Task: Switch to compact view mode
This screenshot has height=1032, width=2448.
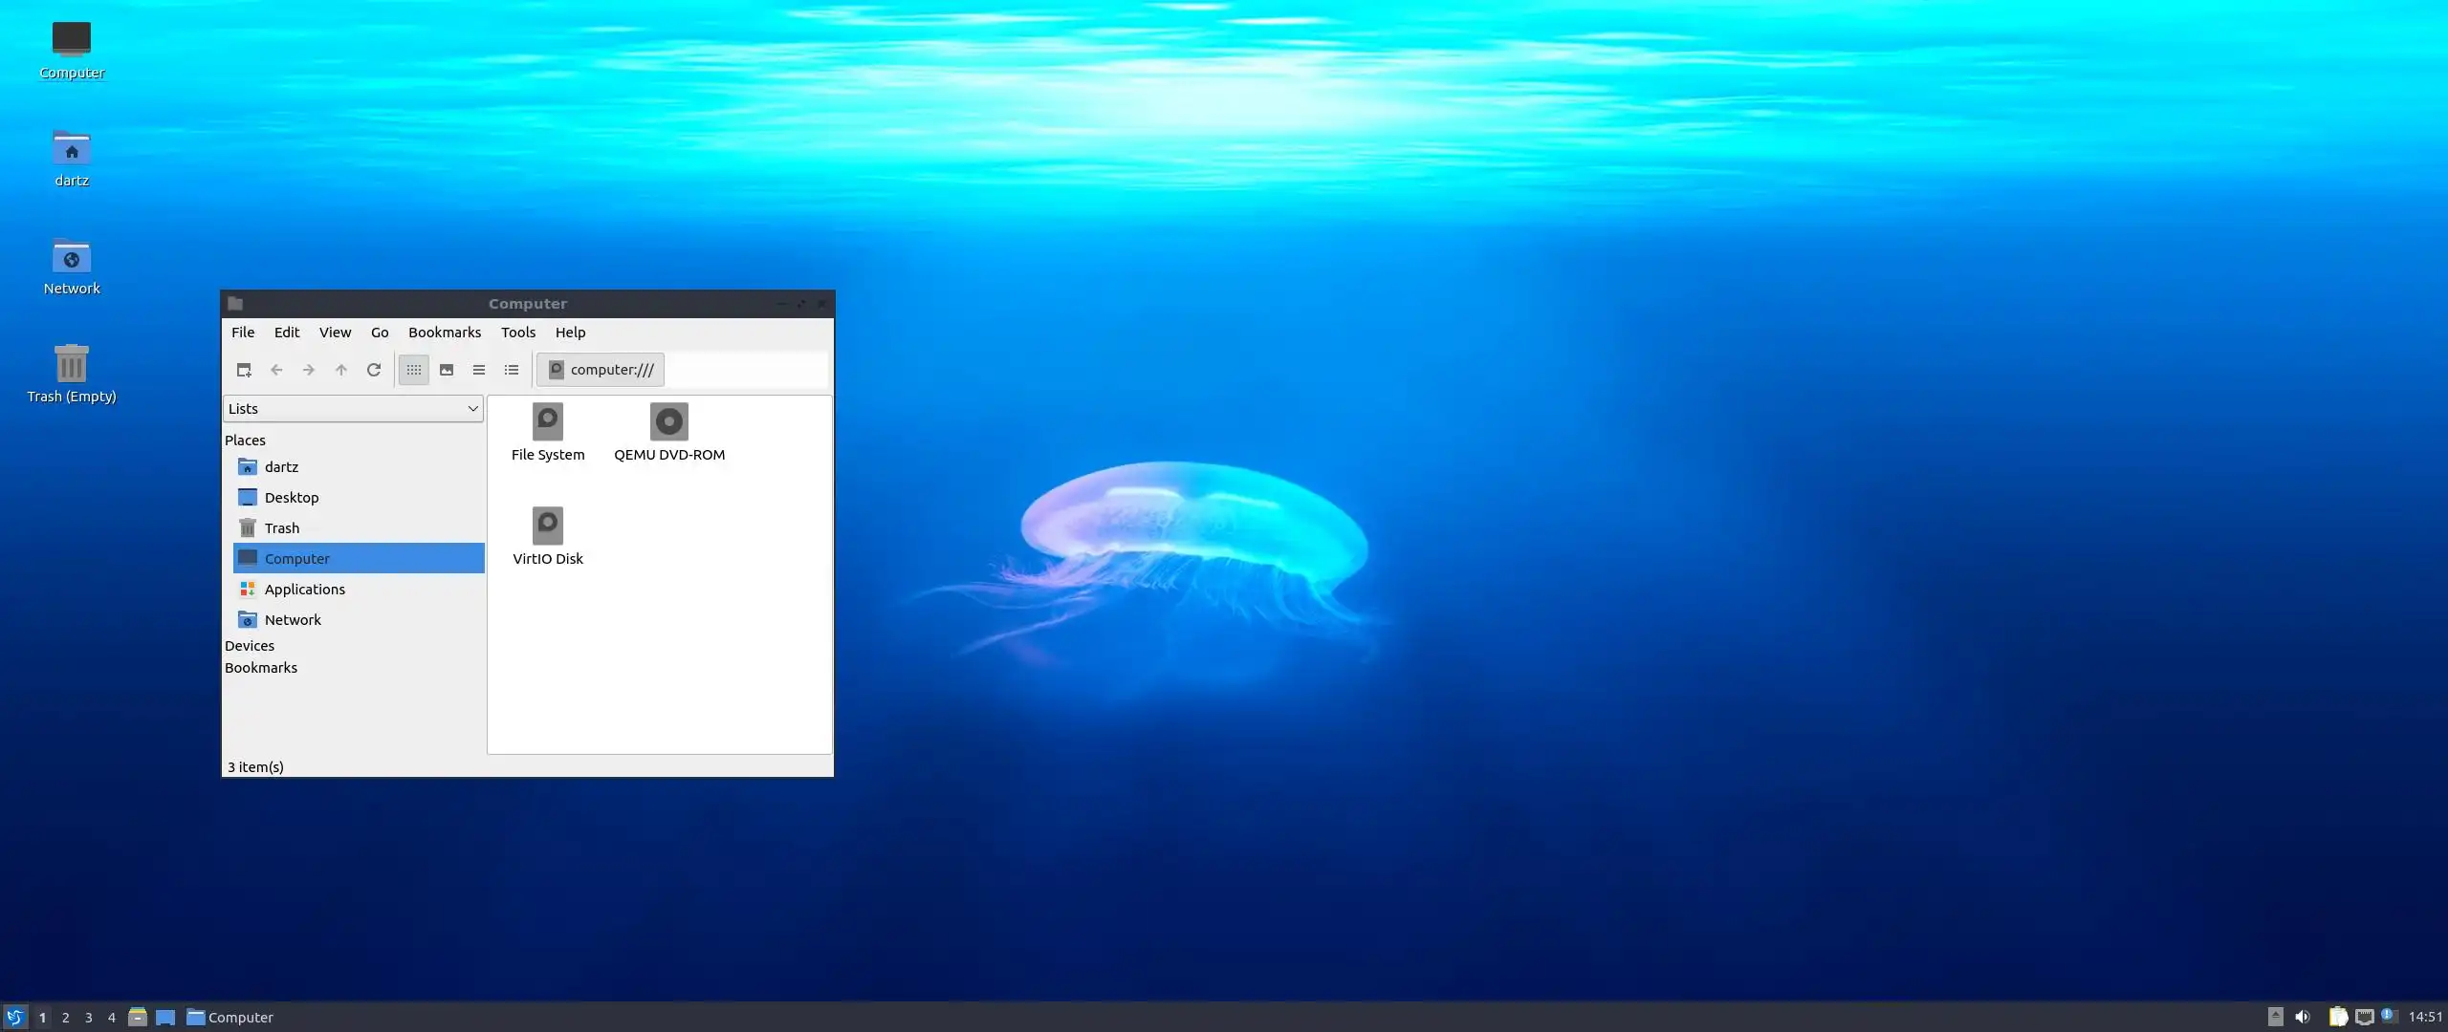Action: [x=479, y=370]
